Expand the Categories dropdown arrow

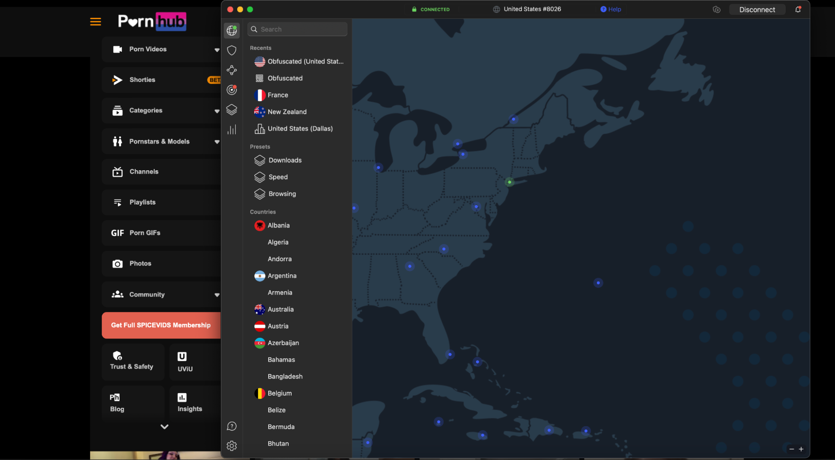[x=217, y=111]
